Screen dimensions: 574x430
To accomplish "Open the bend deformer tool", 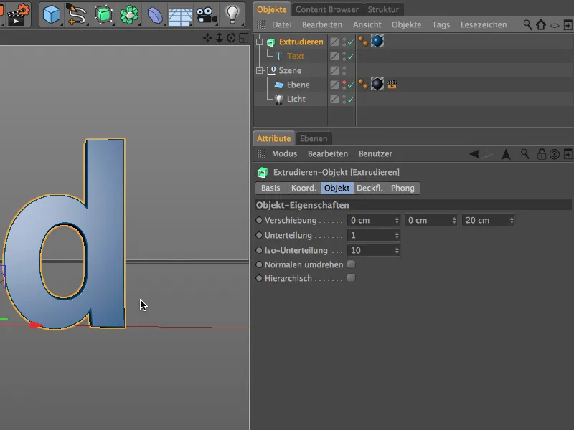I will [x=155, y=15].
